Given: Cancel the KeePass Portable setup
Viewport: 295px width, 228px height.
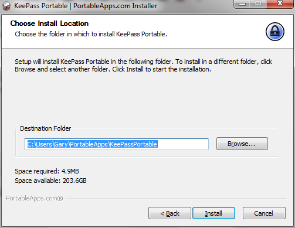Looking at the screenshot, I should [x=264, y=213].
